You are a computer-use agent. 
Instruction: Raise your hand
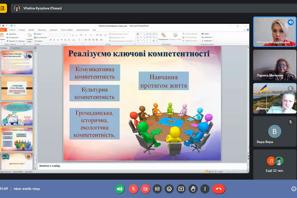(x=193, y=189)
